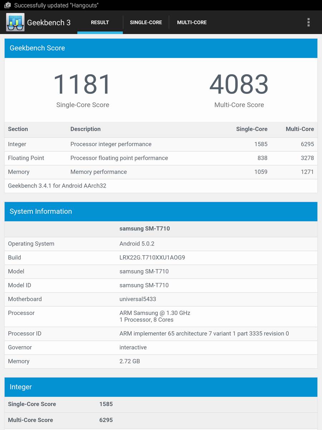Tap the 4083 Multi-Core Score number

click(x=239, y=85)
